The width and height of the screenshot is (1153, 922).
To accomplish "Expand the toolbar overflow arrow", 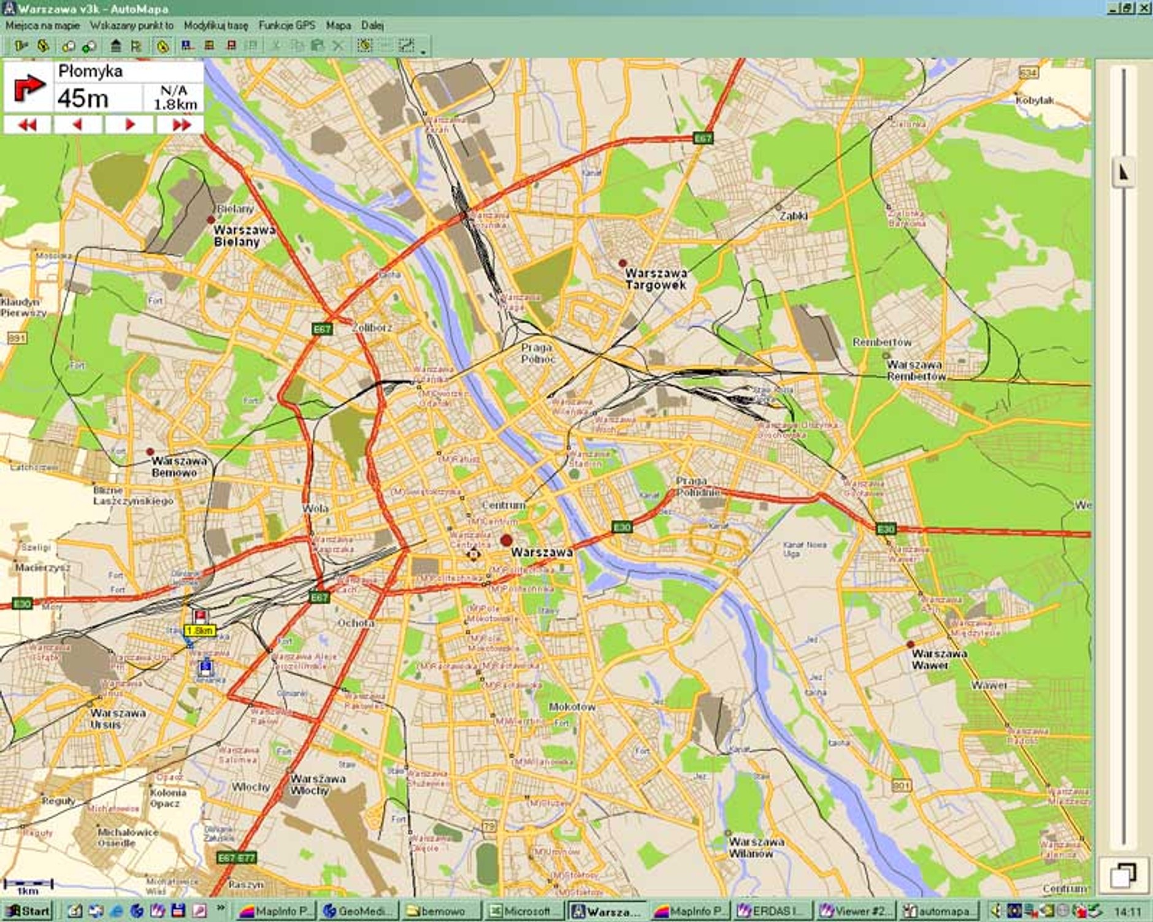I will point(423,52).
